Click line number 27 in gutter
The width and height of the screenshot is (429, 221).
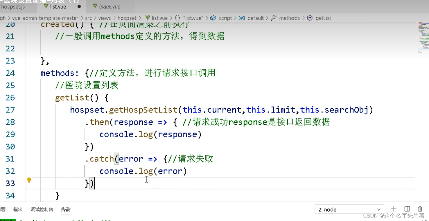(x=10, y=110)
